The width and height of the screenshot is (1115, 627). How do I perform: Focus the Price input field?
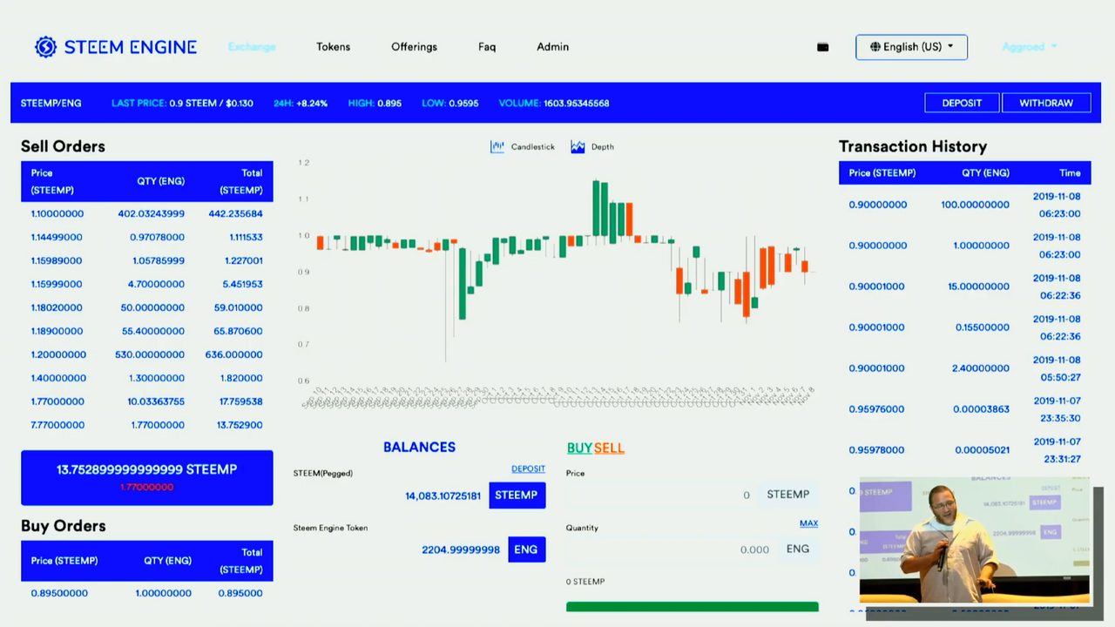(x=661, y=495)
